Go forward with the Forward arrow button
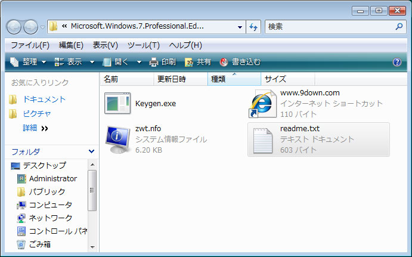 coord(31,27)
